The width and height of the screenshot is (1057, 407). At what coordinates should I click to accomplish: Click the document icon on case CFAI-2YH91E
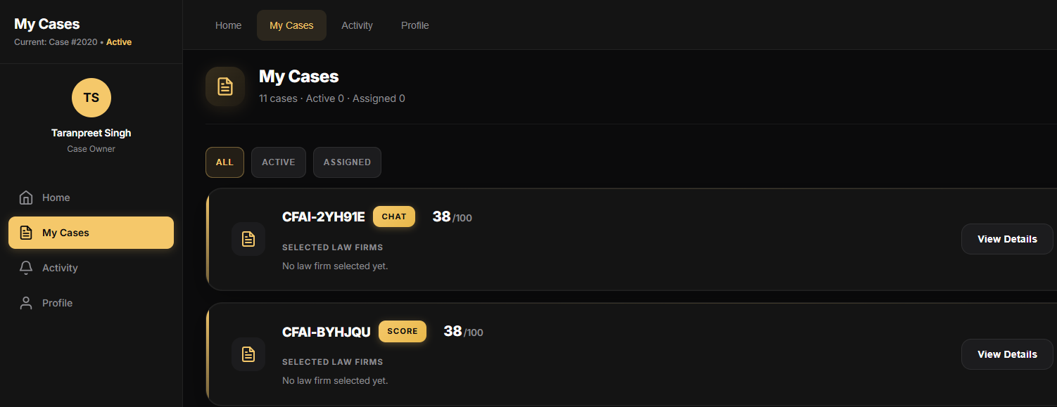tap(248, 239)
